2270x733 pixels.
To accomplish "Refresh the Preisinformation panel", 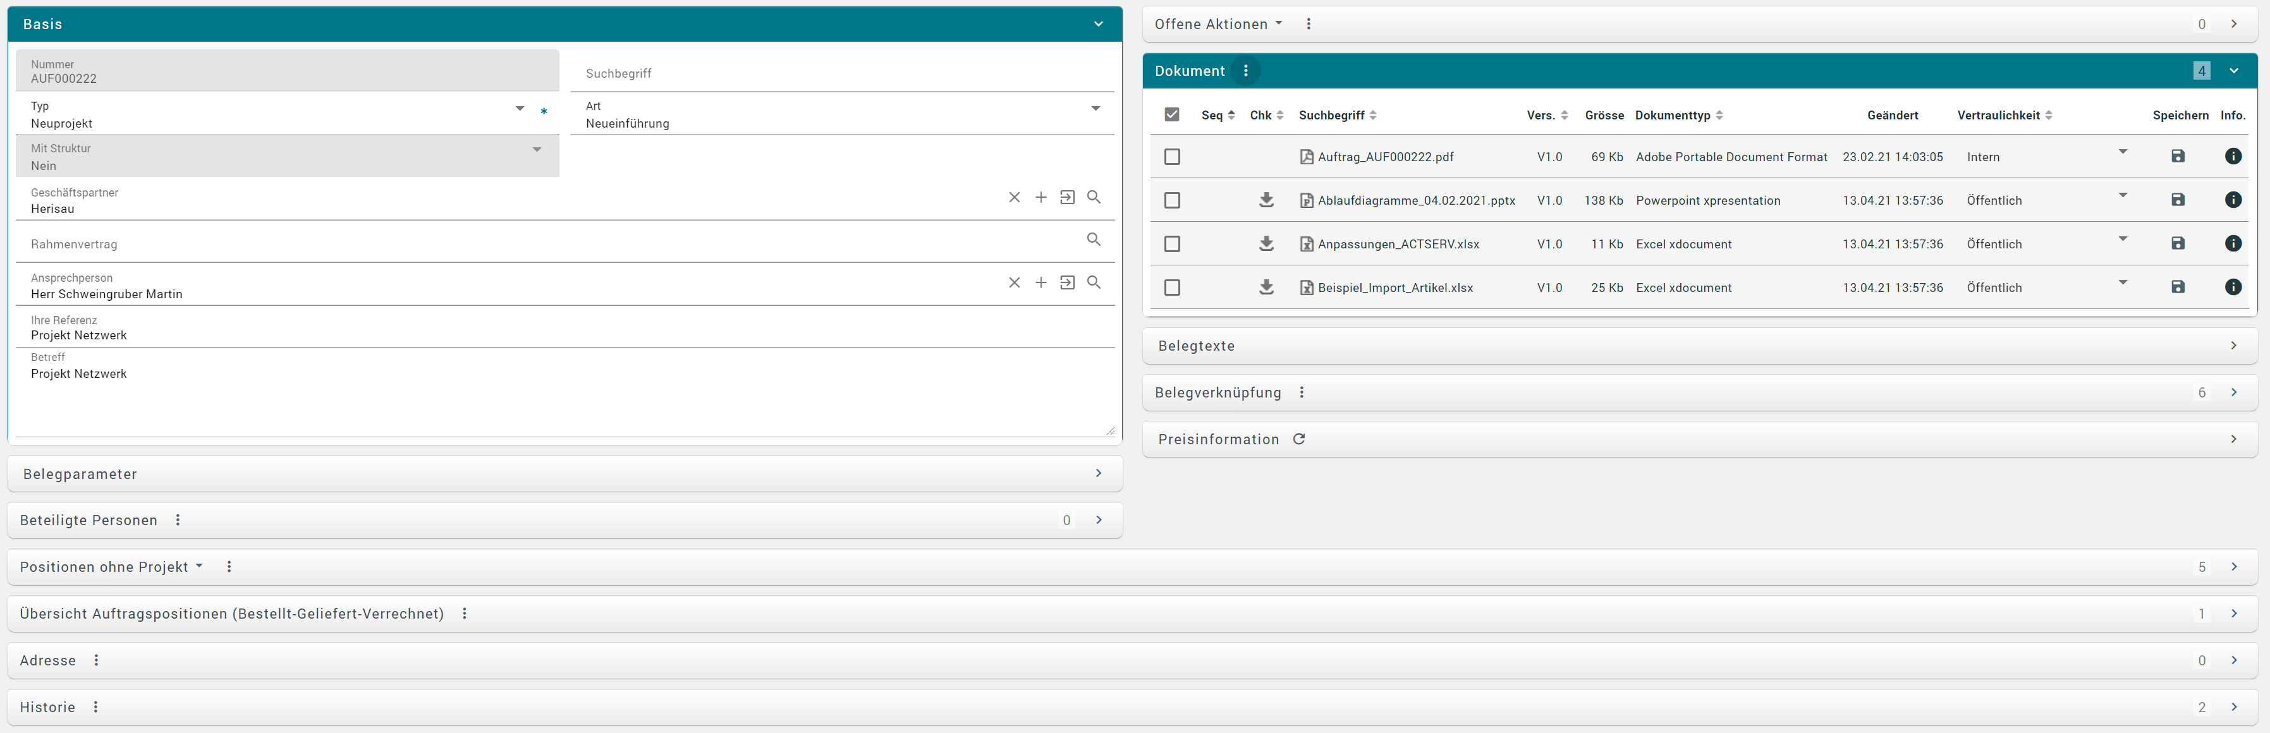I will [1298, 439].
